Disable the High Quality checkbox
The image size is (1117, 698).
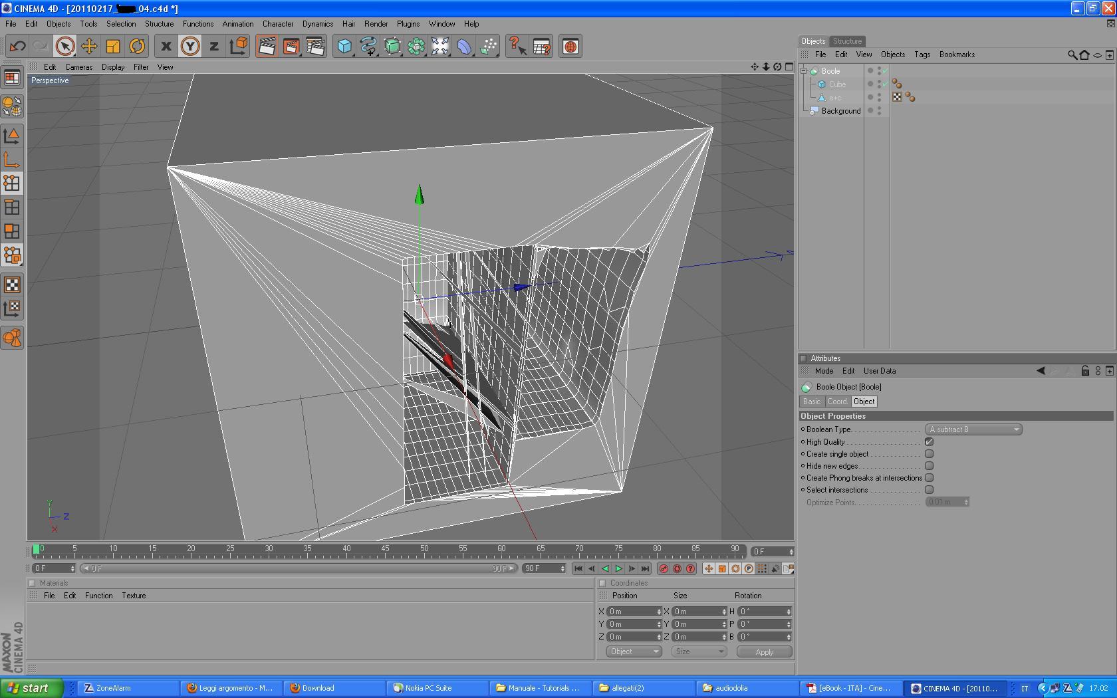[x=929, y=442]
